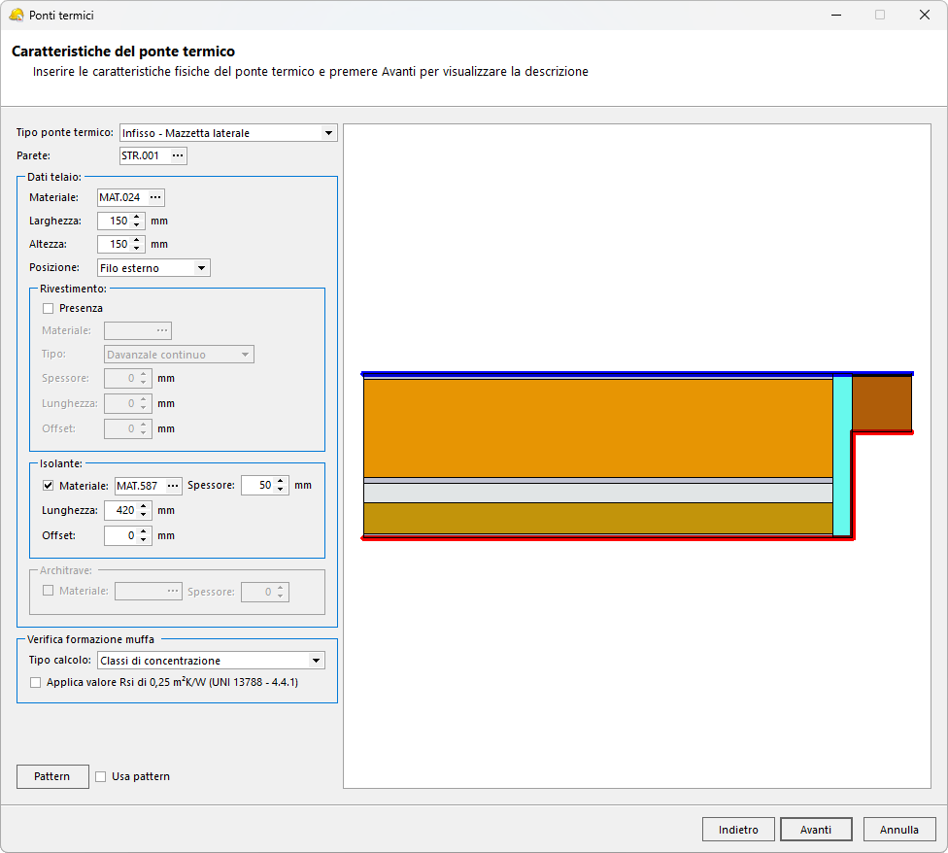Open Materiale MAT.024 browse ellipsis button

(154, 197)
